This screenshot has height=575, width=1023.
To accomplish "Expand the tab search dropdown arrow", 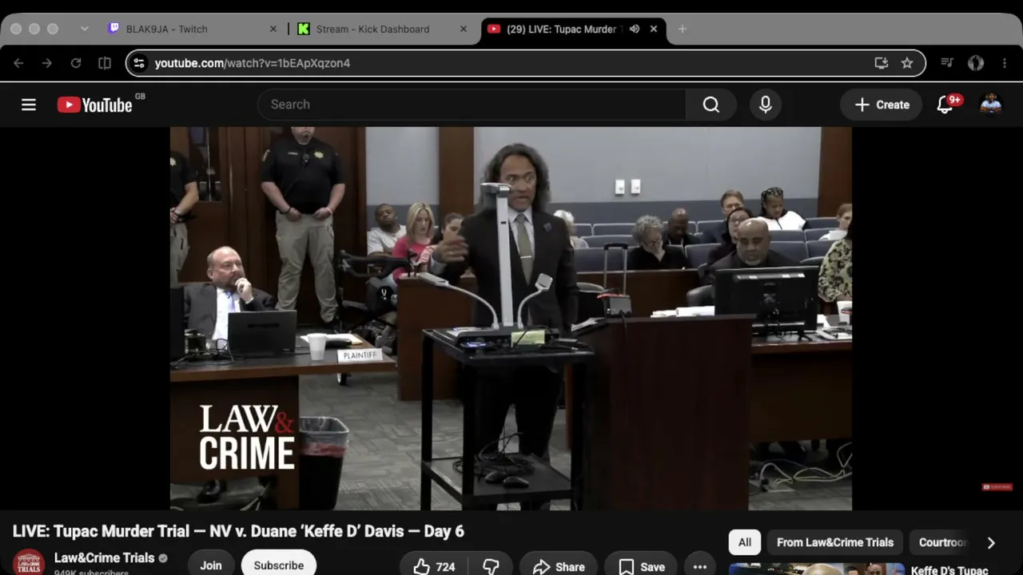I will pos(85,29).
